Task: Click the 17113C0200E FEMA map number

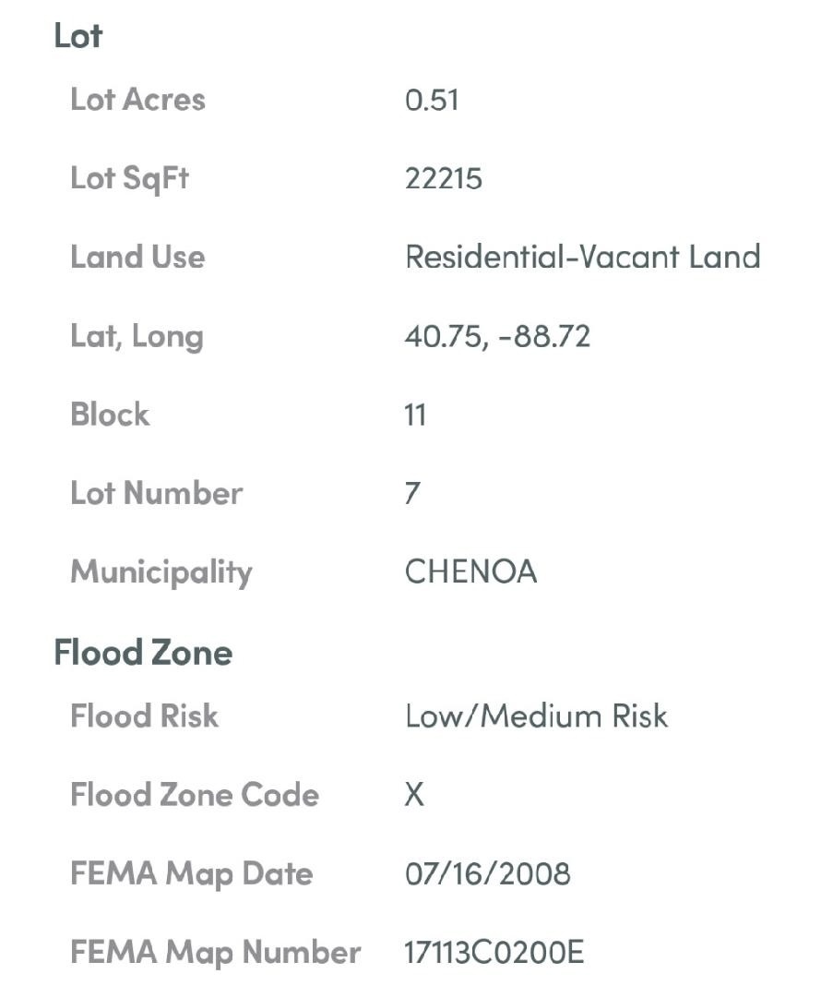Action: [x=494, y=952]
